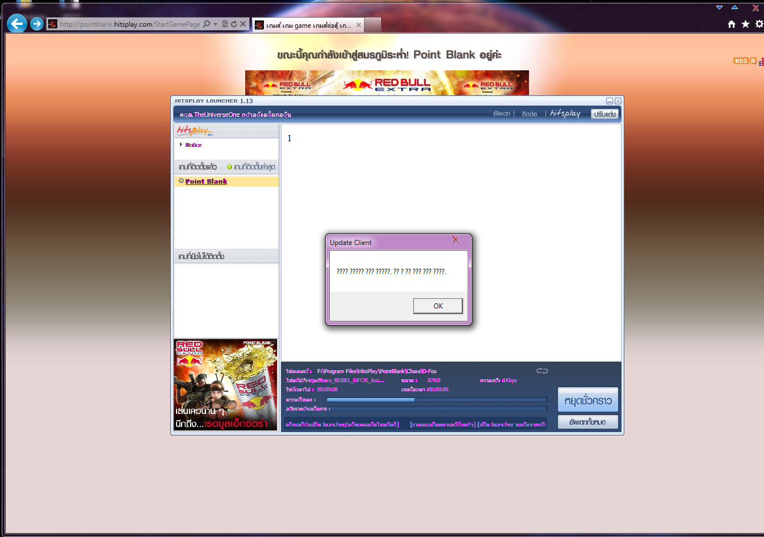Click the speed 1Kbps value
Image resolution: width=764 pixels, height=537 pixels.
(x=509, y=380)
